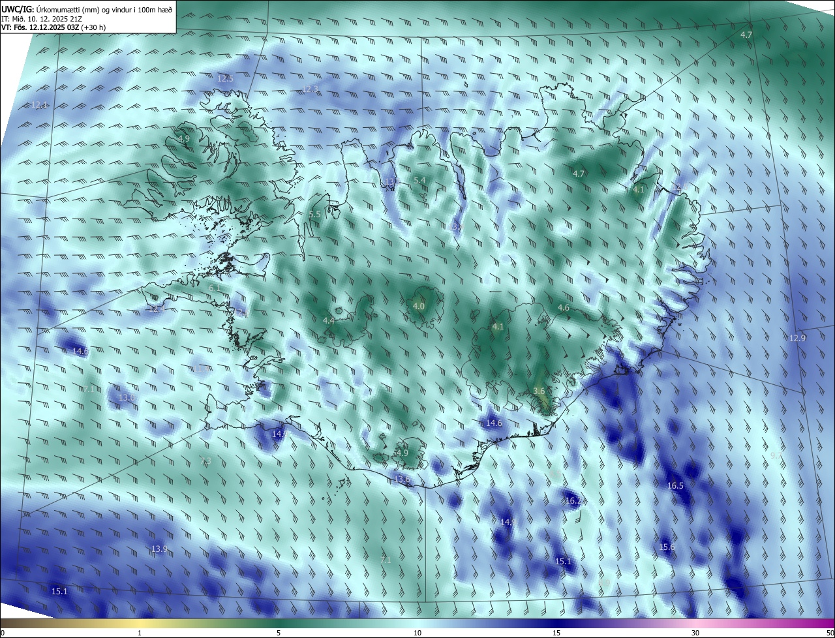Click the 12.5 value label on the map
Image resolution: width=835 pixels, height=638 pixels.
tap(225, 78)
